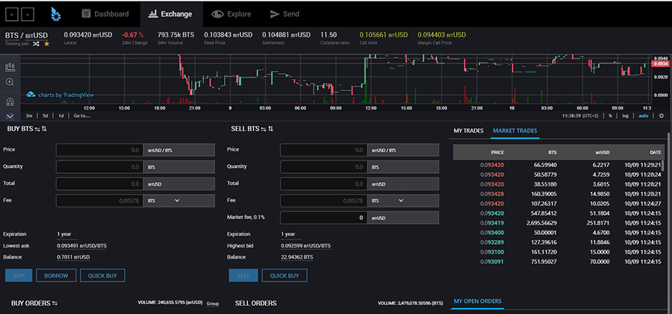Select the chart zoom-in magnifier tool
672x314 pixels.
[10, 82]
